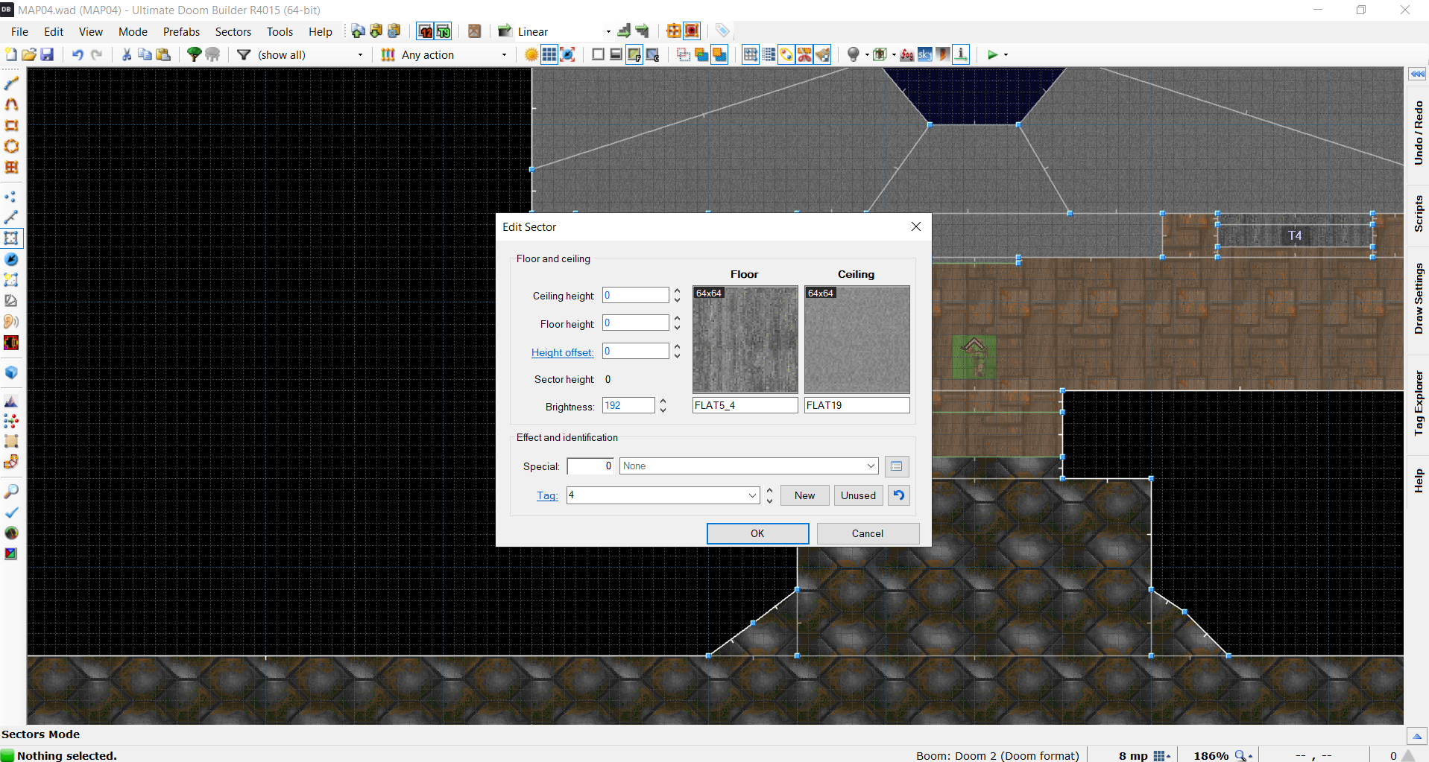Screen dimensions: 1429x762
Task: Select the Draw Curve tool
Action: pos(11,104)
